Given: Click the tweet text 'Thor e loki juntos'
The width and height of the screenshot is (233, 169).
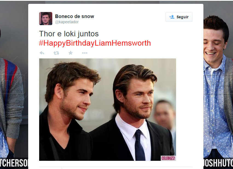Looking at the screenshot, I should point(69,34).
